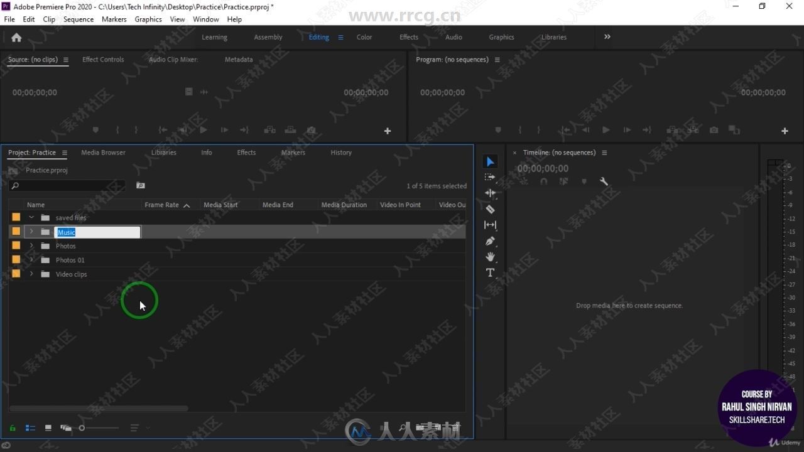The width and height of the screenshot is (804, 452).
Task: Toggle Snap in Timeline magnet icon
Action: (544, 181)
